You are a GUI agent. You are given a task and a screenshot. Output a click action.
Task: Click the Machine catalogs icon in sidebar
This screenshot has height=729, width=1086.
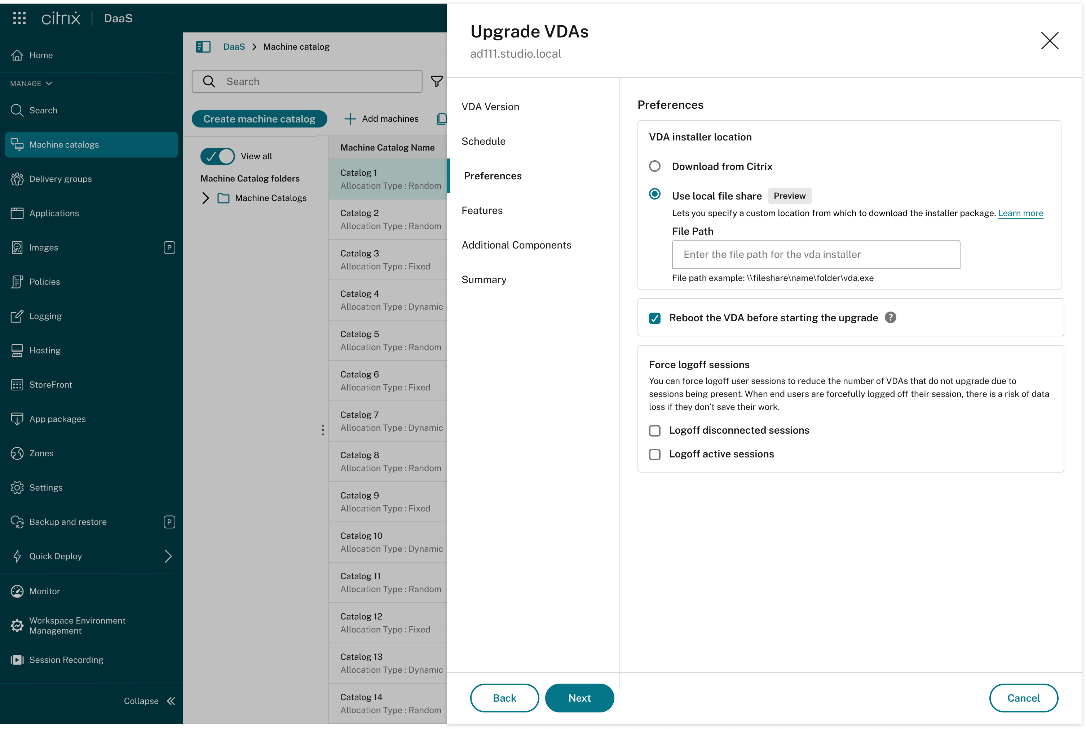(17, 144)
